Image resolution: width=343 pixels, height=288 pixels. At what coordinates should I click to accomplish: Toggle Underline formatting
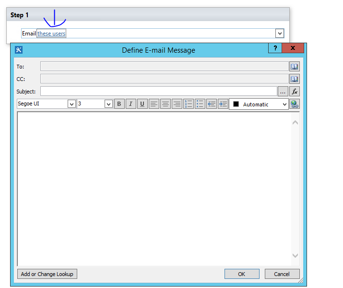coord(142,104)
